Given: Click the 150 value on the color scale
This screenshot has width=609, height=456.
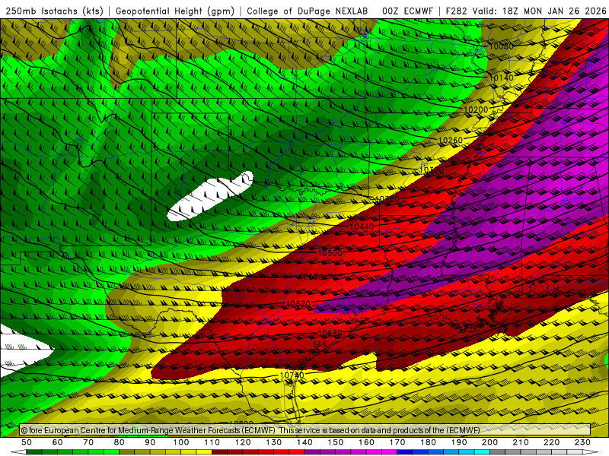Looking at the screenshot, I should (x=336, y=442).
